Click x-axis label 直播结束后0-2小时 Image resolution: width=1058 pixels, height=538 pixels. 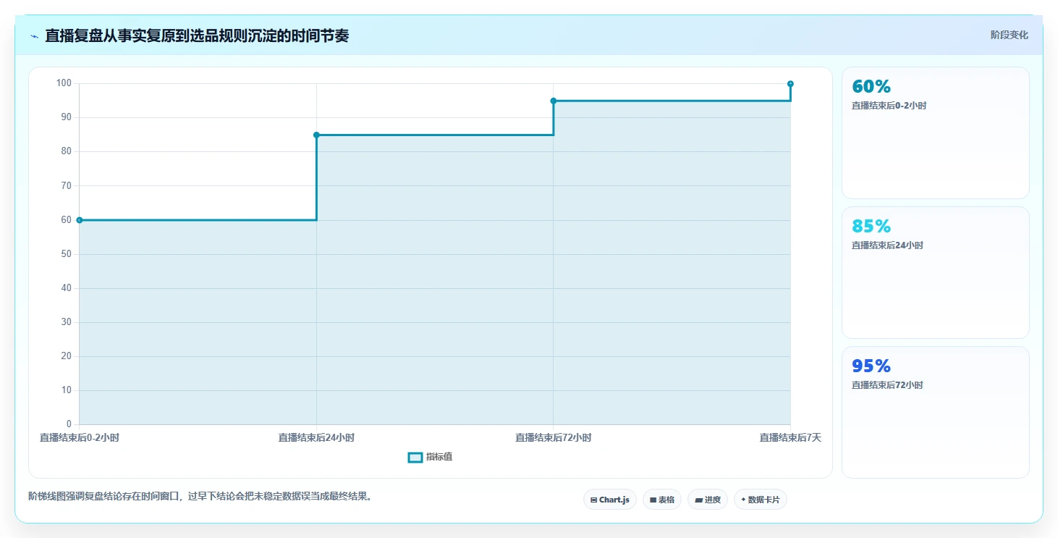pyautogui.click(x=80, y=437)
